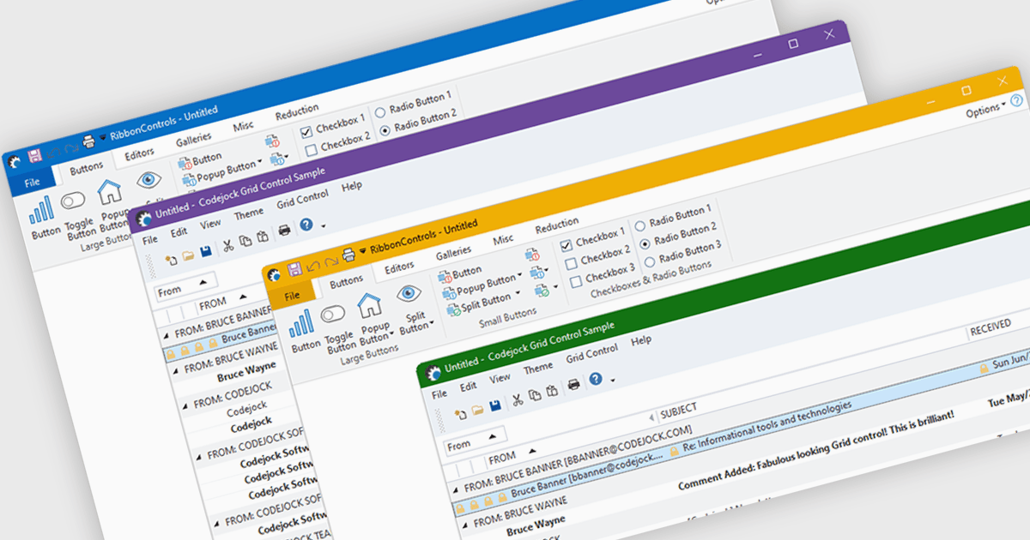Click the Save icon in the yellow RibbonControls title bar
The width and height of the screenshot is (1030, 540).
(294, 269)
